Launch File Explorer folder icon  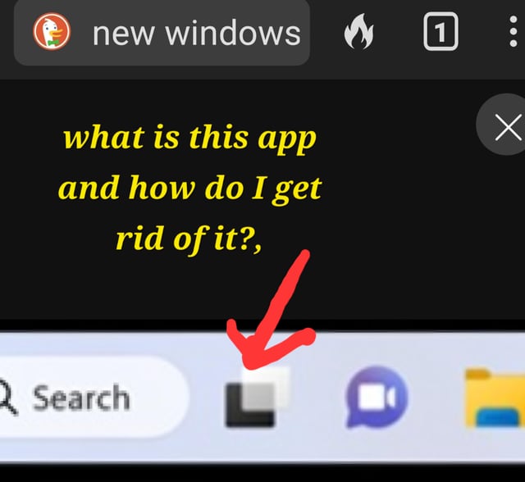pos(495,398)
